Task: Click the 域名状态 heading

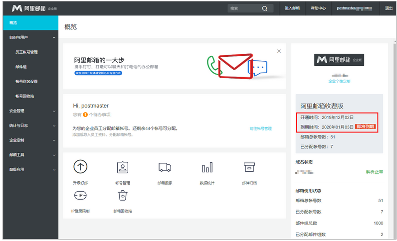Action: tap(304, 162)
